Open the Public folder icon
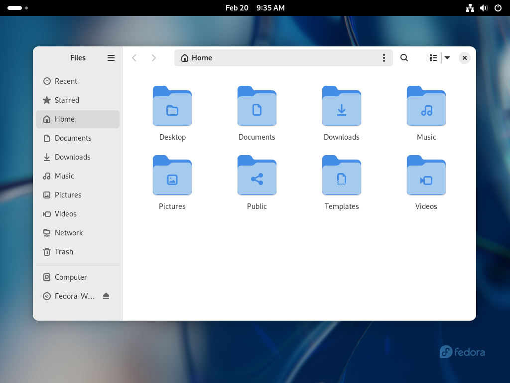The image size is (510, 383). pyautogui.click(x=257, y=175)
